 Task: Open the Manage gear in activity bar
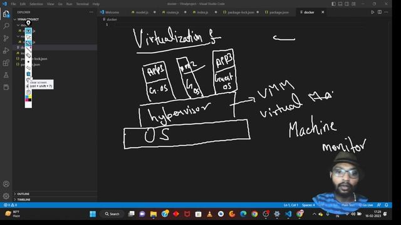coord(6,196)
